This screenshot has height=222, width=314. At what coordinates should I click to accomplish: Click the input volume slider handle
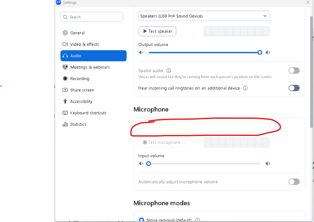148,164
